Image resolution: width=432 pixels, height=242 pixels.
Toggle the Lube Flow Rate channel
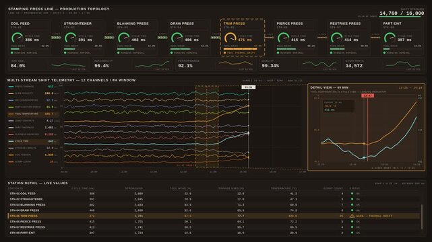[x=33, y=120]
